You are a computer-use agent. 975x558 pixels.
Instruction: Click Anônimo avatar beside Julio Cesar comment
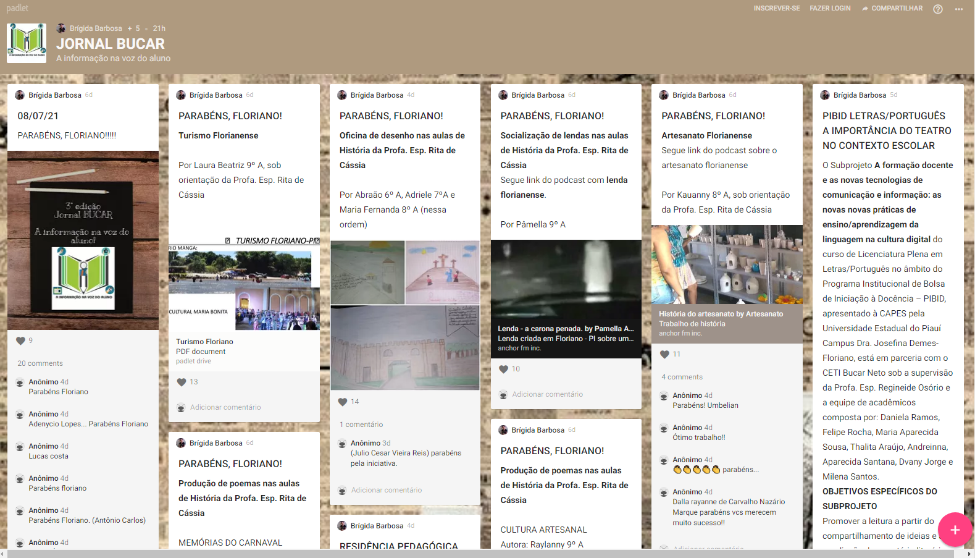coord(342,444)
